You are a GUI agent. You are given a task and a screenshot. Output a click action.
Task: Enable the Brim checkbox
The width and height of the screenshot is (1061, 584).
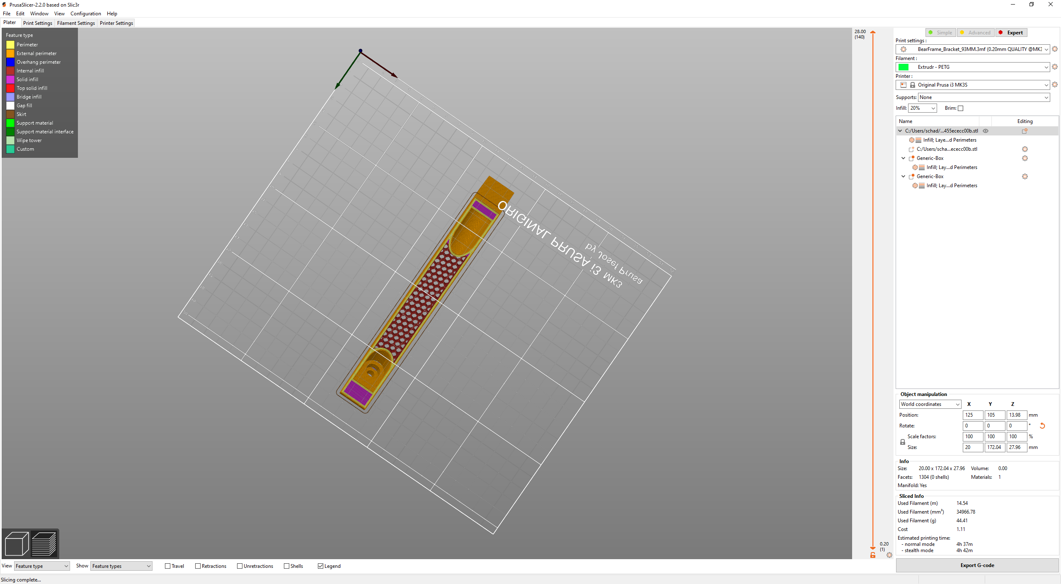pos(960,108)
